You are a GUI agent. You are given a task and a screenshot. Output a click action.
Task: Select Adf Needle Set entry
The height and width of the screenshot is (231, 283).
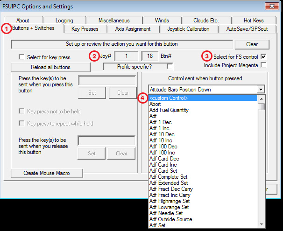(x=203, y=213)
